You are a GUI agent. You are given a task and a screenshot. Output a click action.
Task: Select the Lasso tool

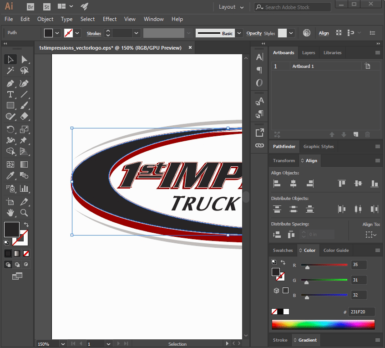point(24,71)
